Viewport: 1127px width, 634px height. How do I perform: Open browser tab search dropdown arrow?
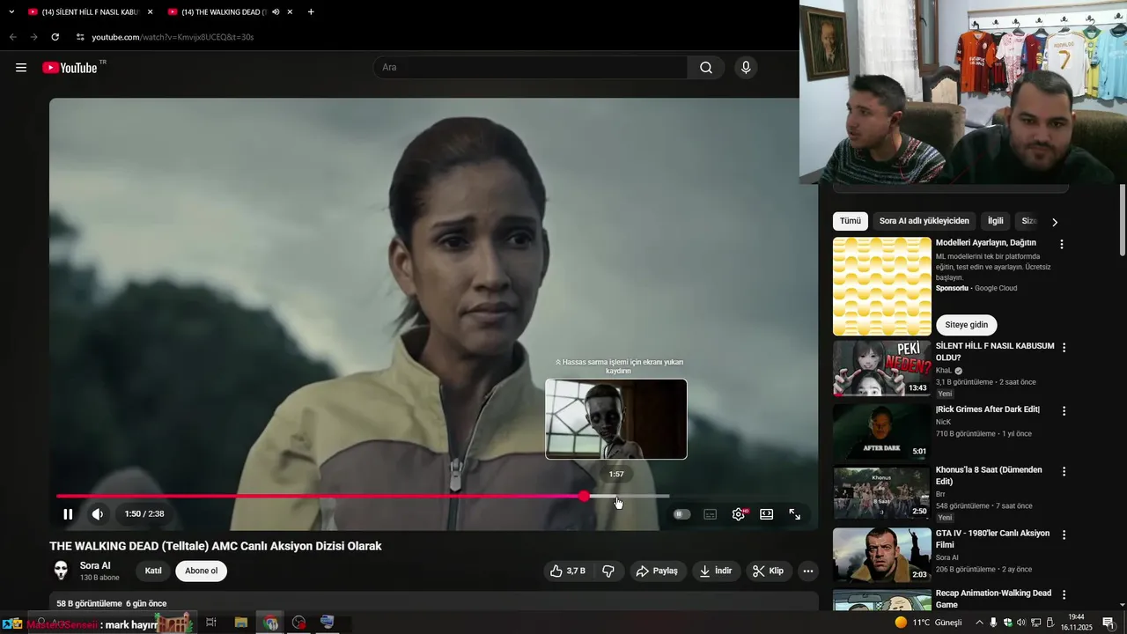[x=11, y=12]
